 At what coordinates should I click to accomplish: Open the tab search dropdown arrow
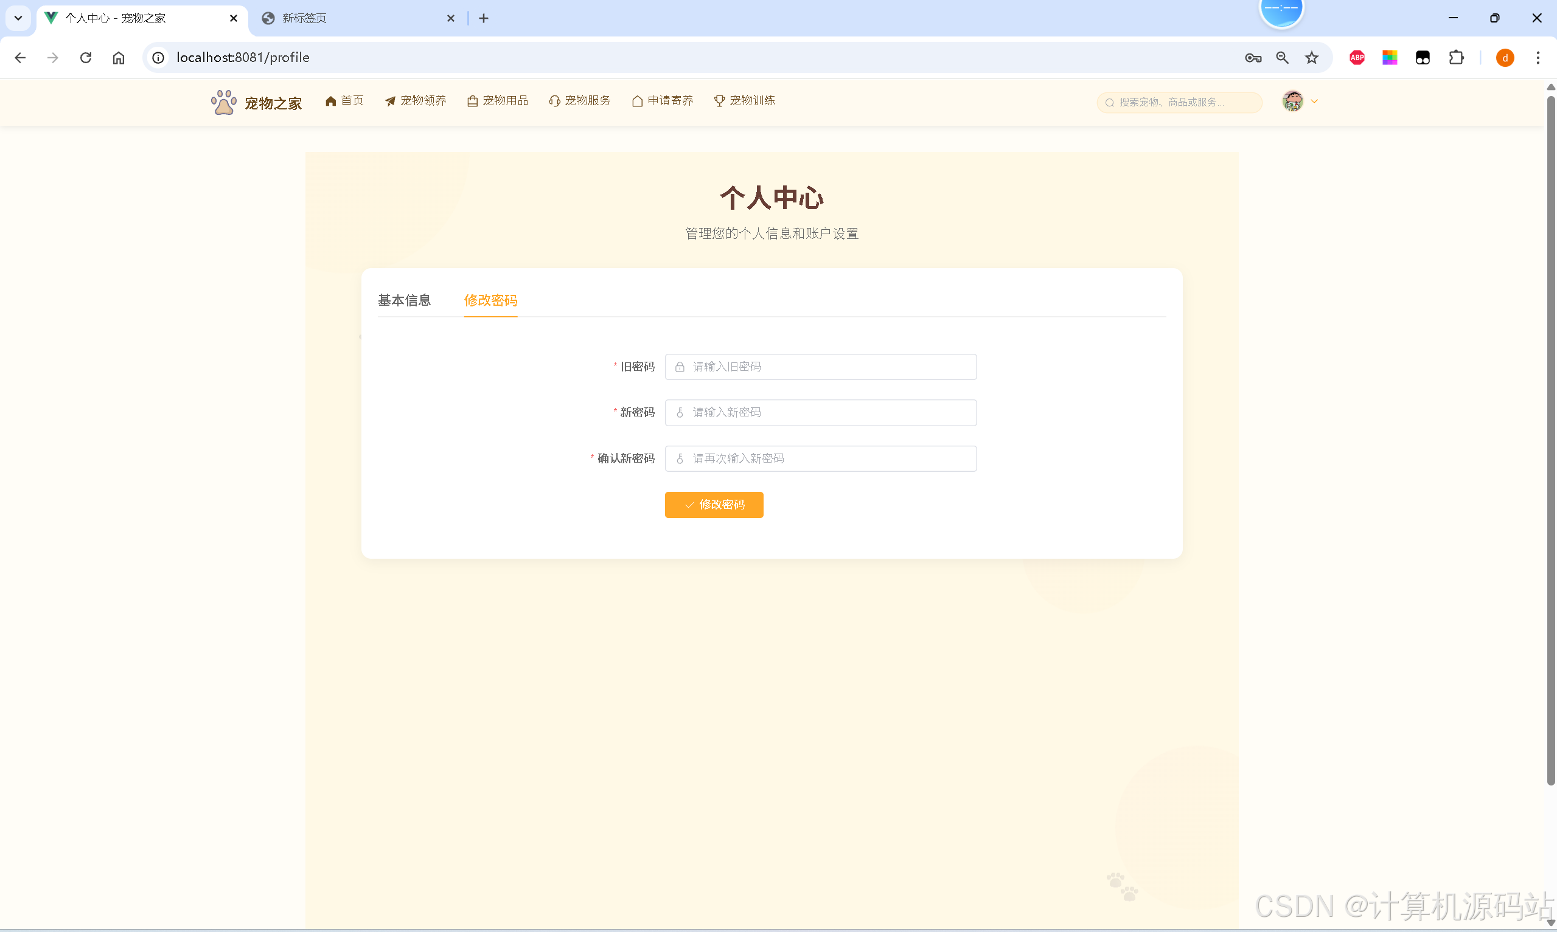coord(18,18)
